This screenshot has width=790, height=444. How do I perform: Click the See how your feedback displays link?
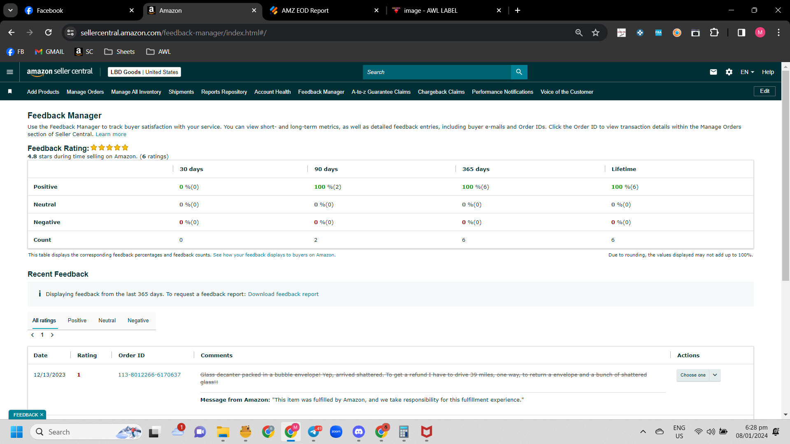pos(274,255)
